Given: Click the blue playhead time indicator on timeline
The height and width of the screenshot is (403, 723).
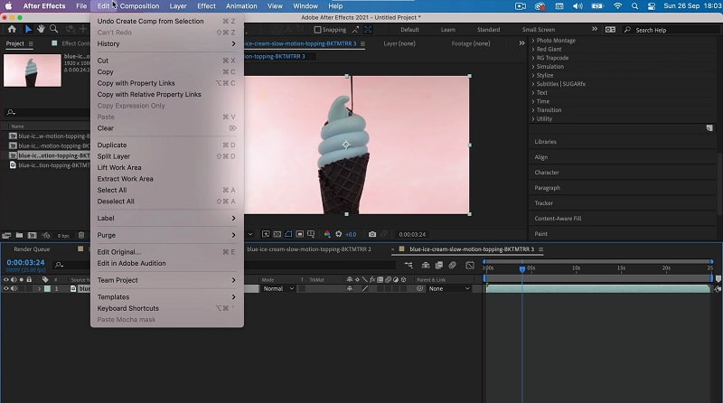Looking at the screenshot, I should [x=521, y=268].
